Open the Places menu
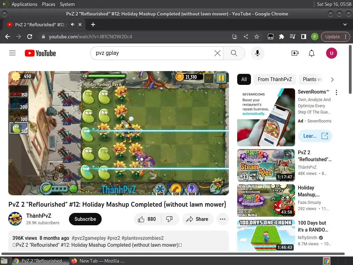The image size is (353, 265). point(48,4)
